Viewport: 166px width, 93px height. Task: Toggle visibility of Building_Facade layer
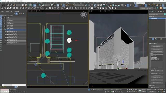[4, 24]
